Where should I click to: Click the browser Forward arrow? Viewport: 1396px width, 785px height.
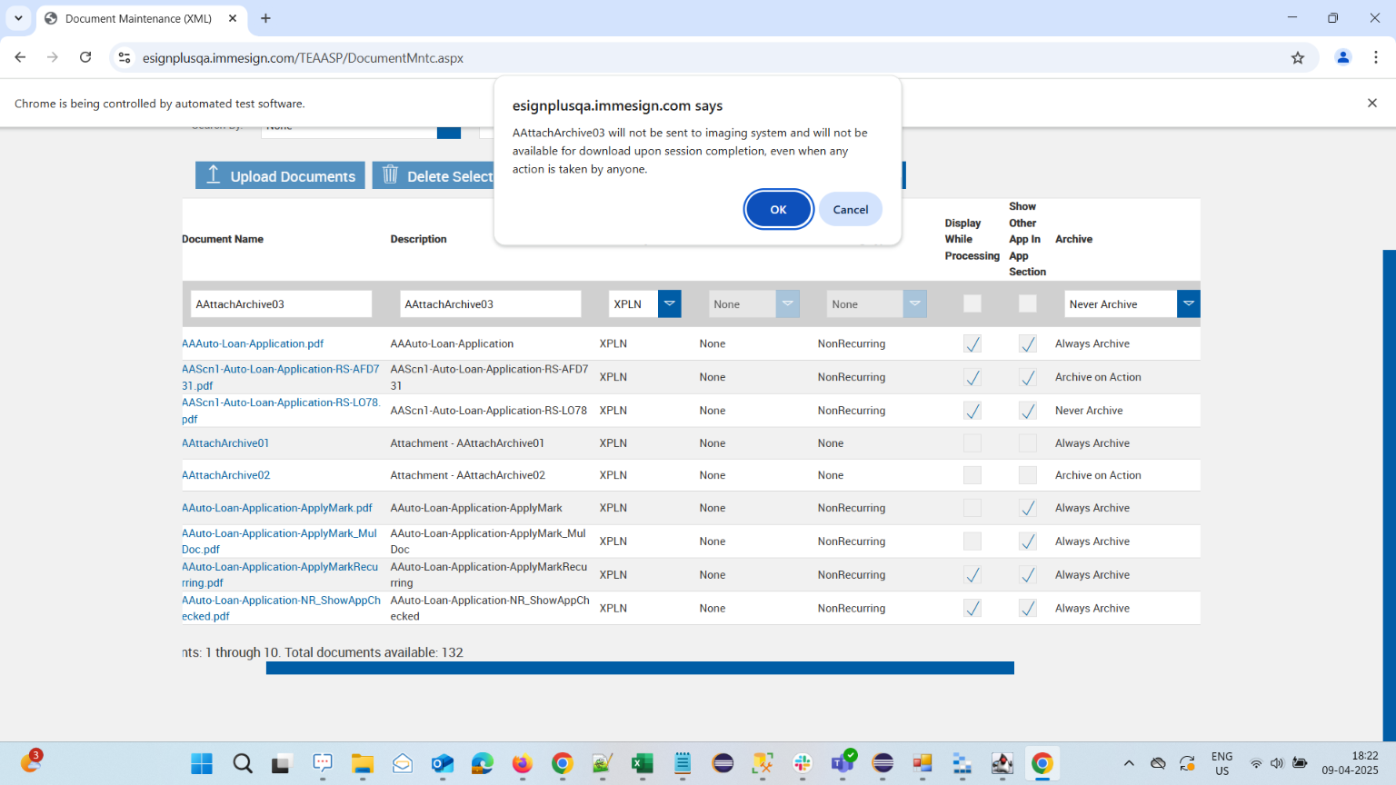tap(53, 57)
